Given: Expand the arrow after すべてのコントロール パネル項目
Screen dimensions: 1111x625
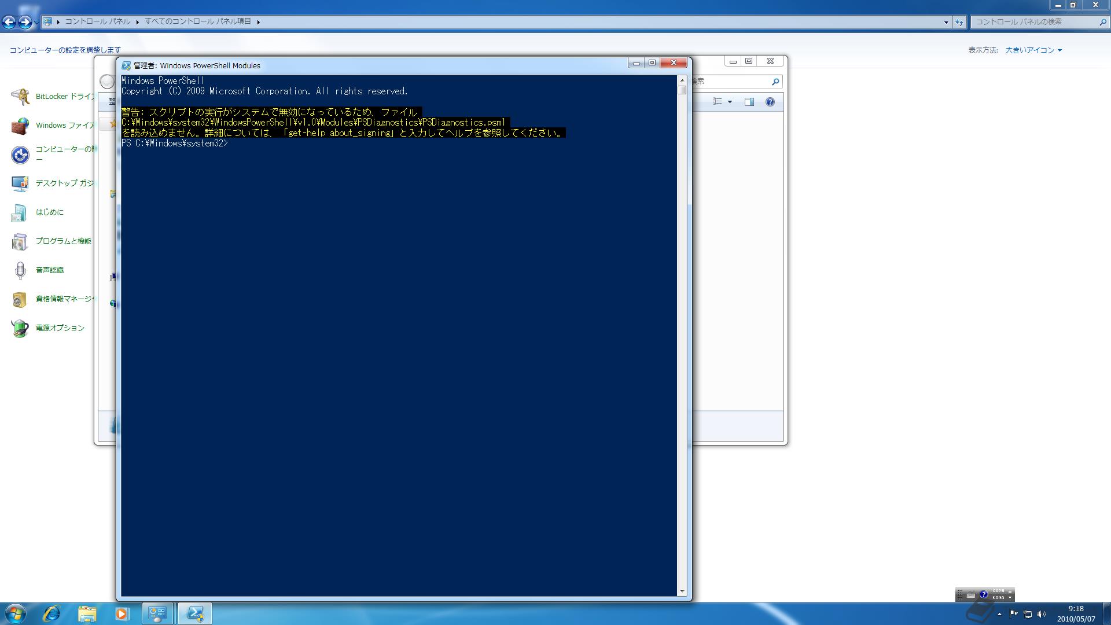Looking at the screenshot, I should coord(258,22).
